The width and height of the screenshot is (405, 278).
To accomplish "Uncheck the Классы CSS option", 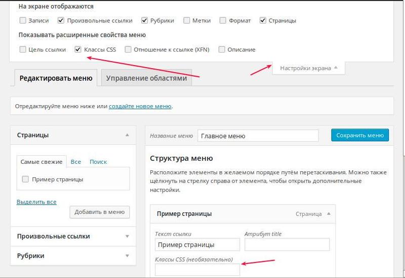I will (x=78, y=50).
